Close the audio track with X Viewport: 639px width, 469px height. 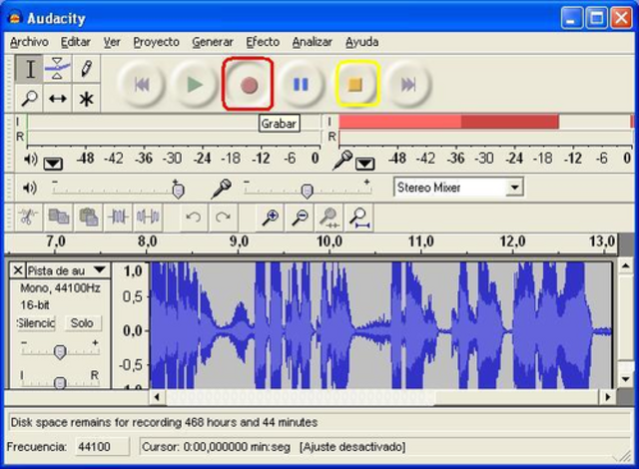point(18,270)
